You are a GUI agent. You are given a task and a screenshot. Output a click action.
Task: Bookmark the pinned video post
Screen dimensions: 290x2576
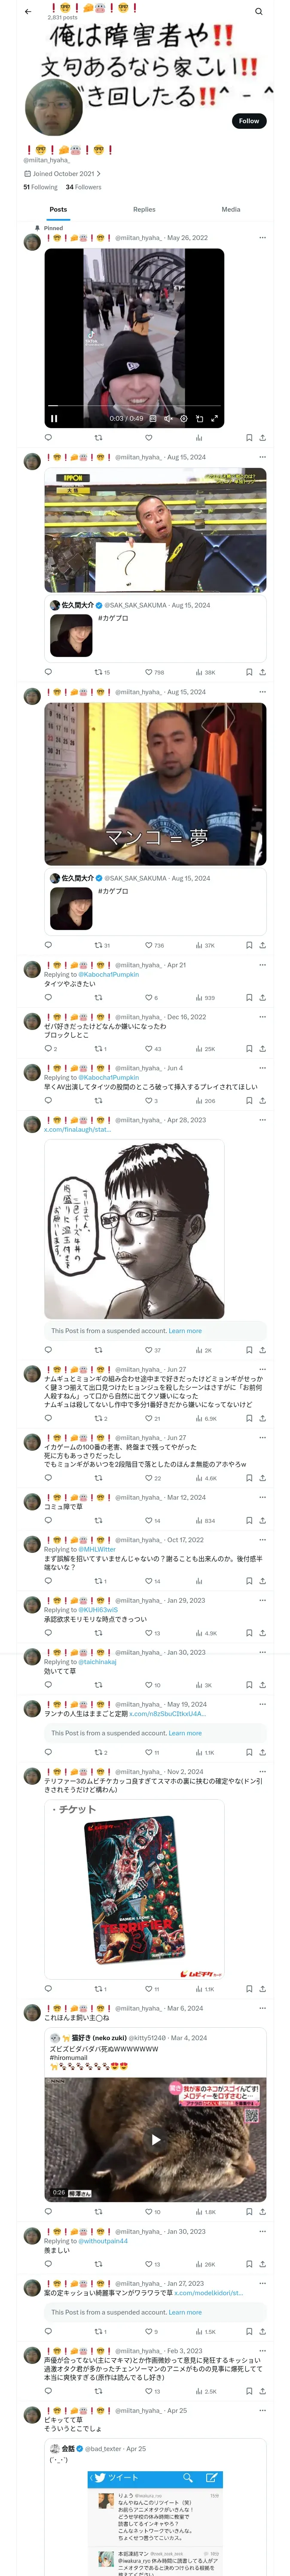[249, 437]
